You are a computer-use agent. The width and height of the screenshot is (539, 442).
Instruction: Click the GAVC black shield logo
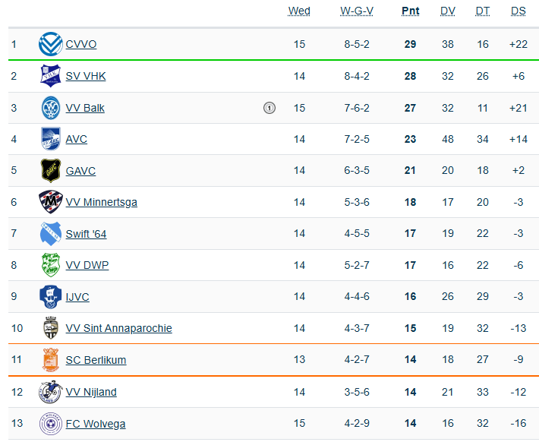click(50, 171)
